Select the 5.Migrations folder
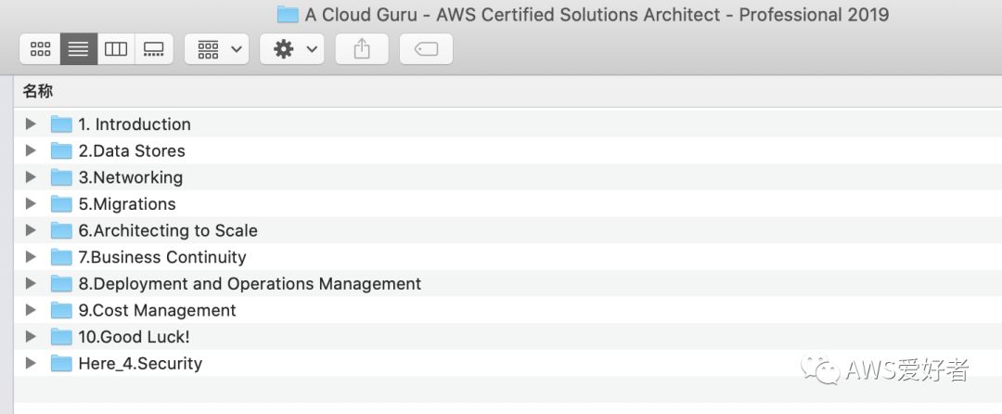 (126, 203)
